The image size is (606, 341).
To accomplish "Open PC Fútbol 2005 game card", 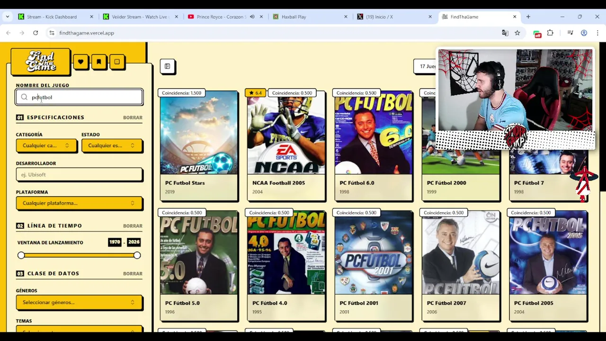I will point(548,265).
